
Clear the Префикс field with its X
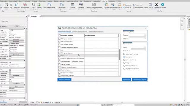tap(145, 35)
